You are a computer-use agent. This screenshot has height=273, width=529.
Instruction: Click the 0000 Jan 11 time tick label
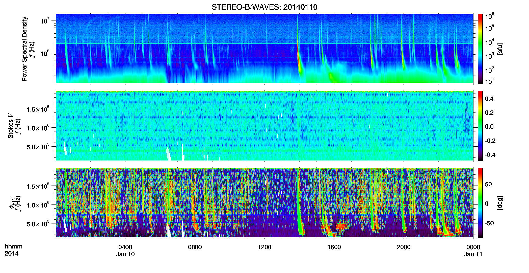(473, 251)
